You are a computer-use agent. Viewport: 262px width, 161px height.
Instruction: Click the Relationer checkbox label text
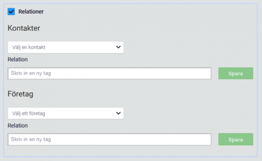31,12
